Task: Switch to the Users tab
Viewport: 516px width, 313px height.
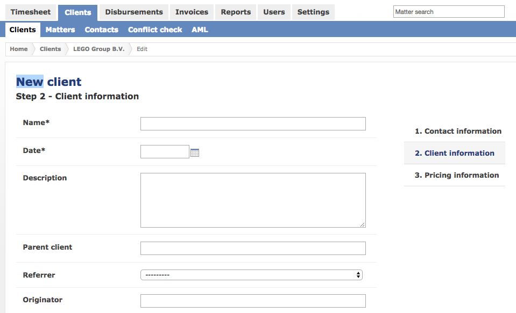Action: [274, 12]
